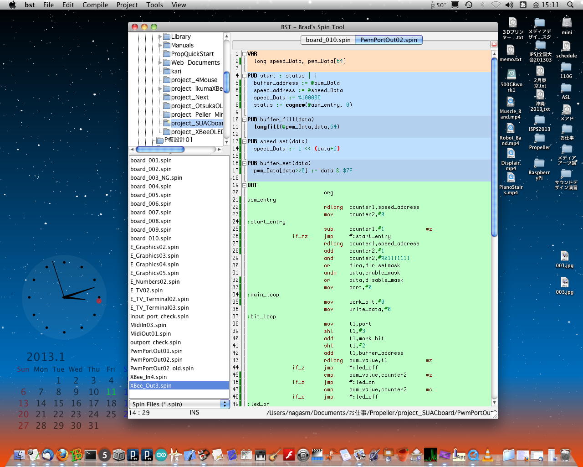Open the Firefox icon in the dock
583x467 pixels.
62,455
